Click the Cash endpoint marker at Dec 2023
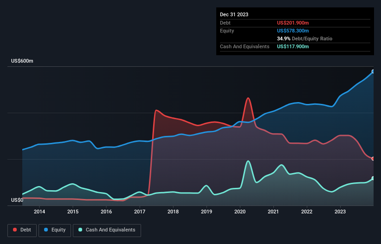The width and height of the screenshot is (381, 244). (373, 178)
